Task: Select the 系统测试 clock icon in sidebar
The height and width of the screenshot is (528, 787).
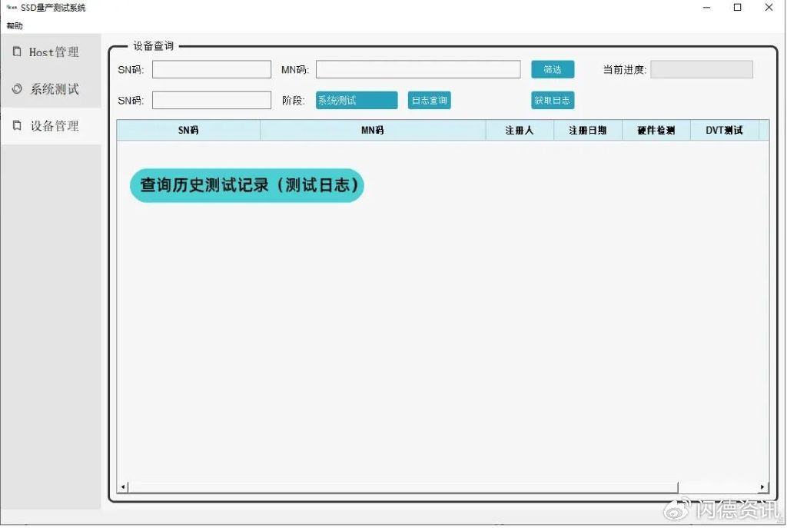Action: pos(17,88)
